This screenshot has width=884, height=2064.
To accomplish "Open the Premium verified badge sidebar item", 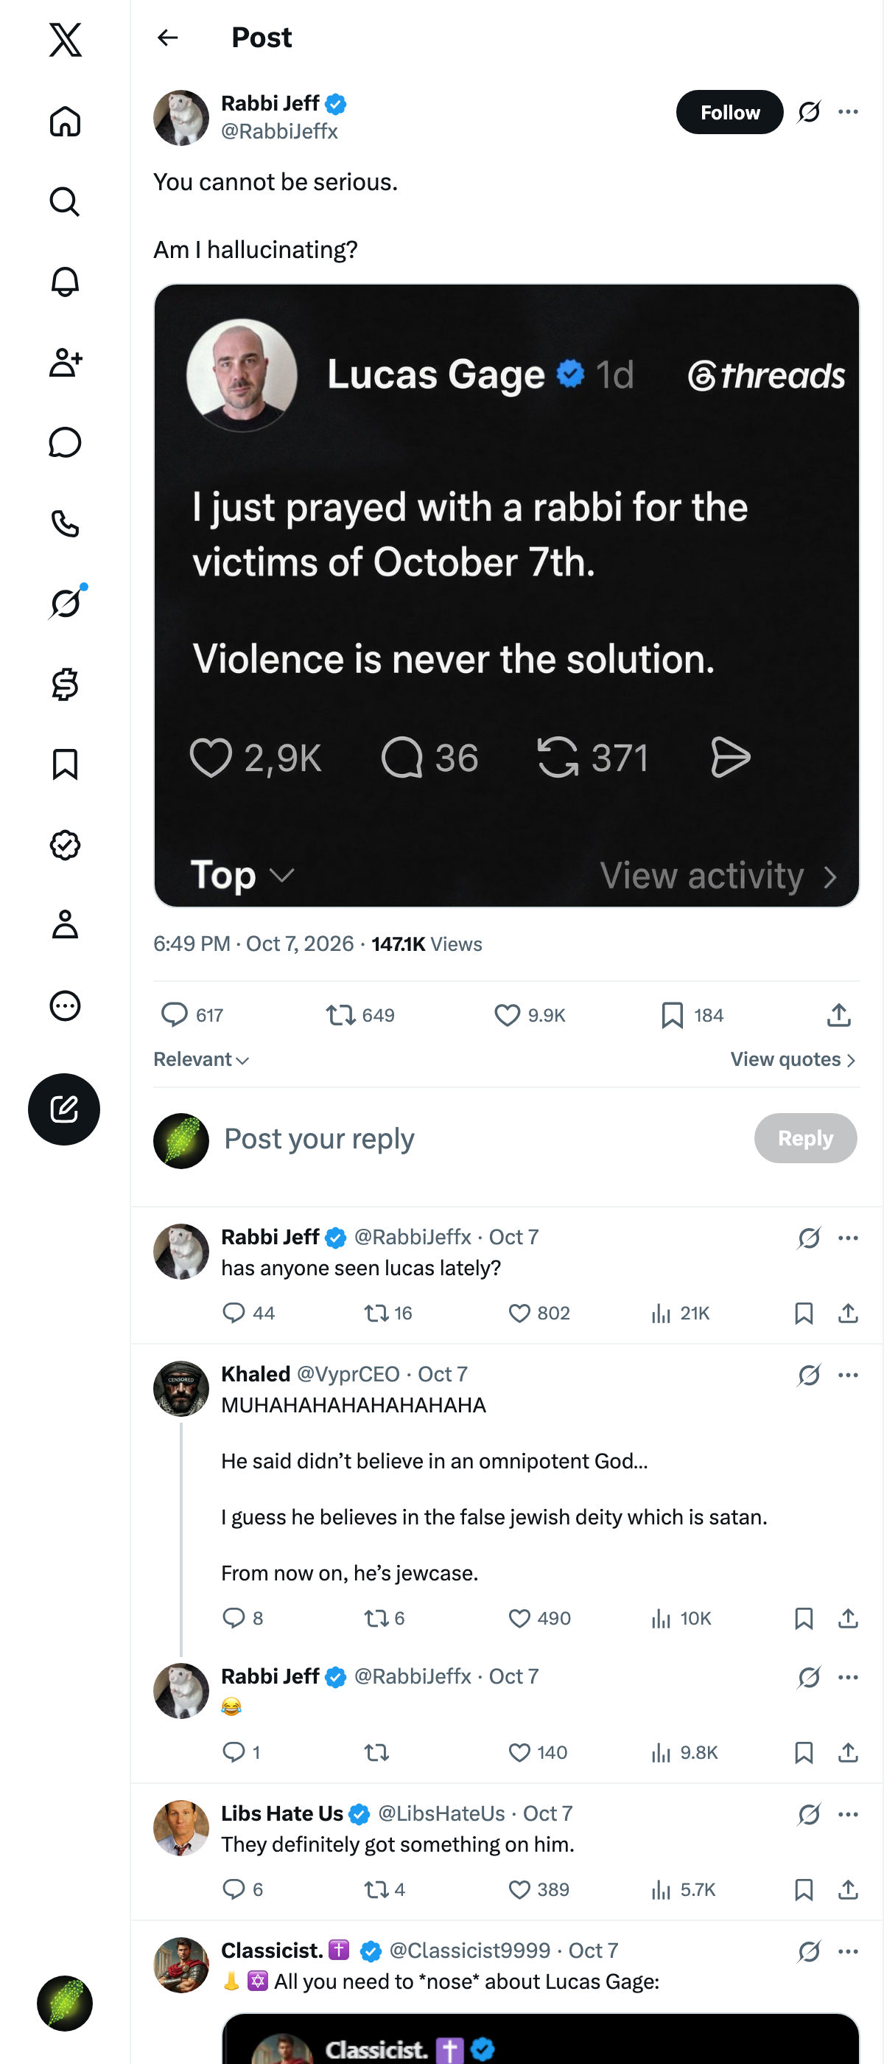I will click(x=65, y=845).
